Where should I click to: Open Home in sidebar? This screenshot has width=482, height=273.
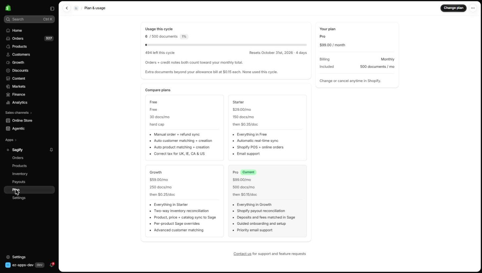[x=29, y=30]
